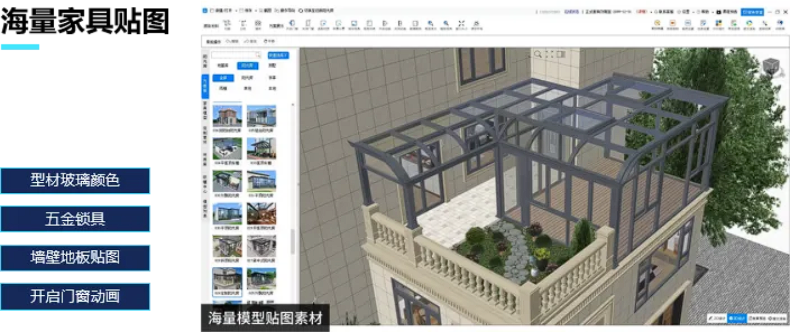Click the expand-view icon beside the viewport magnifier
This screenshot has height=332, width=790.
(550, 54)
